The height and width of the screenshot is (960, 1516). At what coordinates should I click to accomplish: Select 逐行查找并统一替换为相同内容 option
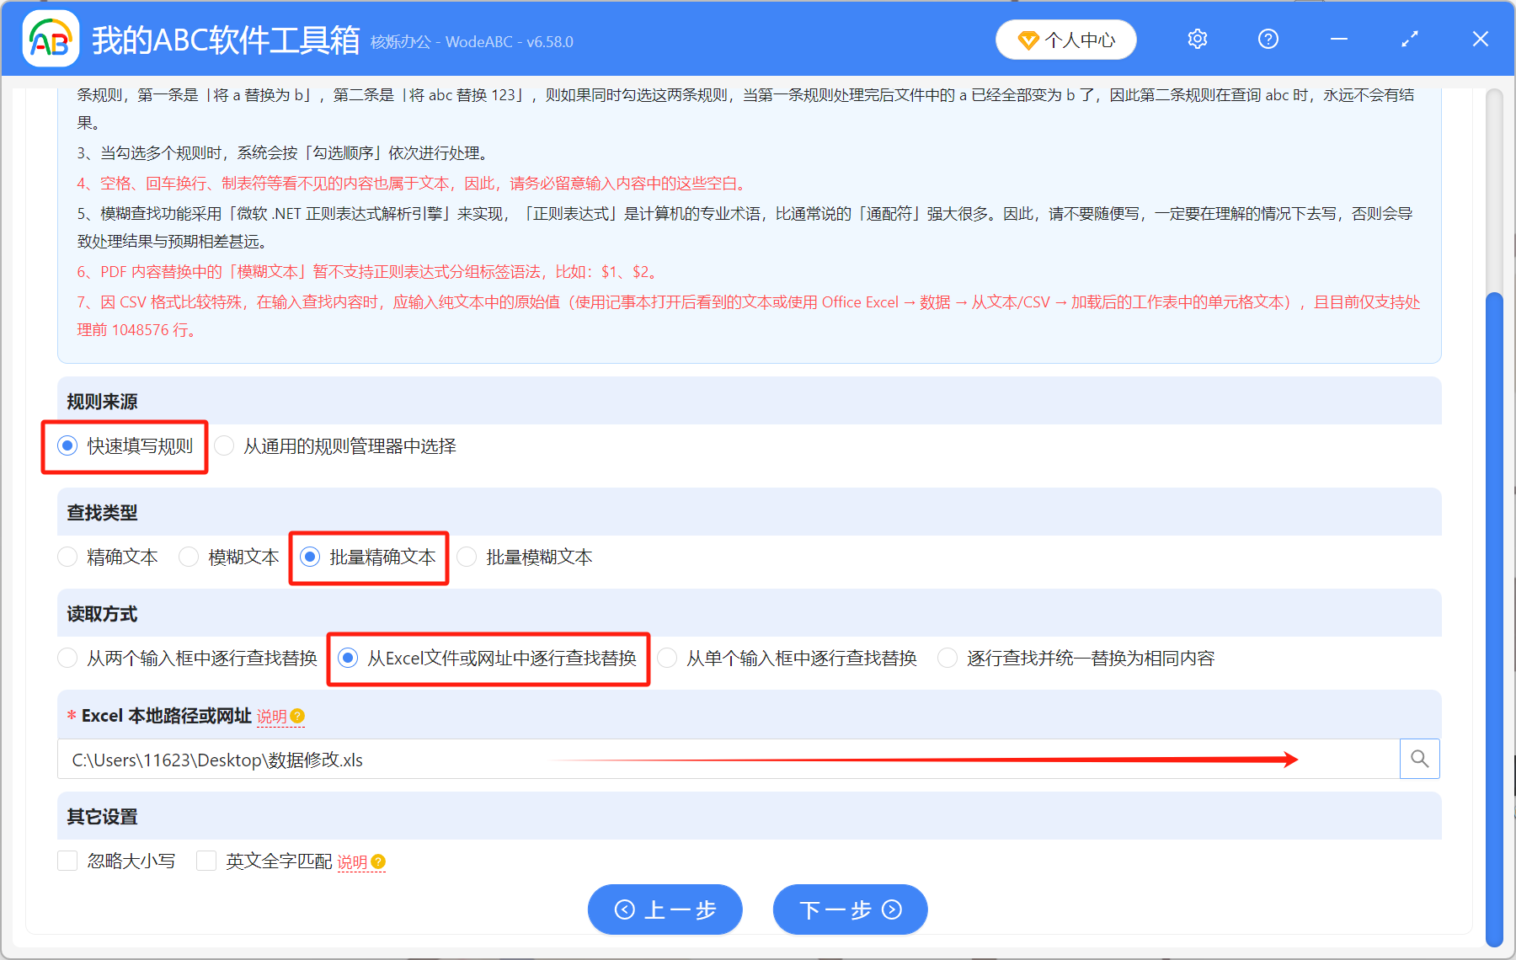pos(947,659)
